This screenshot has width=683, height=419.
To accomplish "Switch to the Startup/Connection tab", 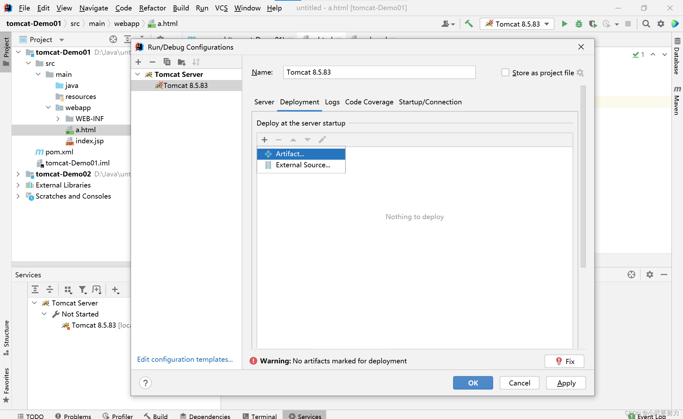I will (430, 102).
